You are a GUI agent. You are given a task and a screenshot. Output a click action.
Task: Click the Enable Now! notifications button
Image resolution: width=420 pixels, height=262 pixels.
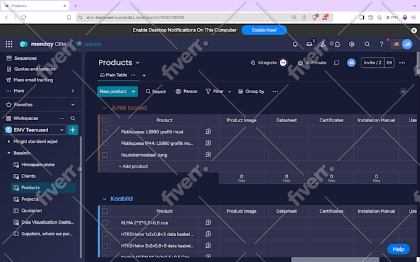(x=264, y=30)
